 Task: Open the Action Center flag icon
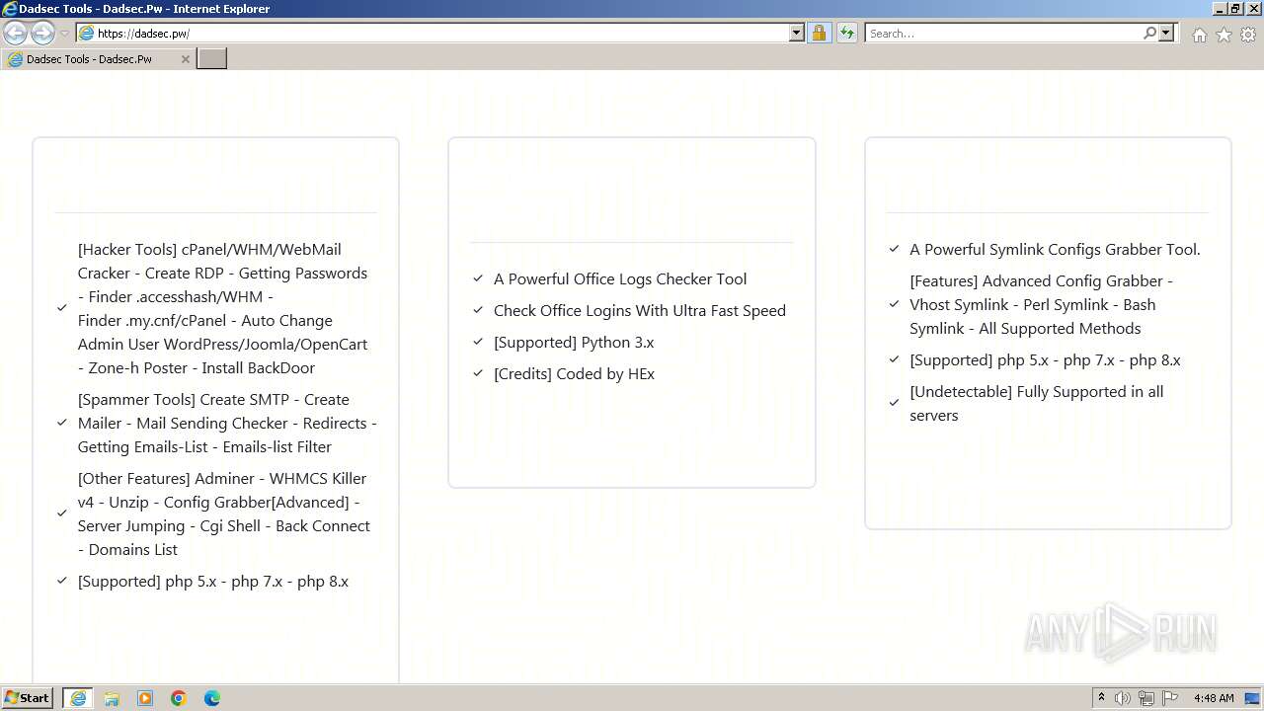[x=1170, y=698]
